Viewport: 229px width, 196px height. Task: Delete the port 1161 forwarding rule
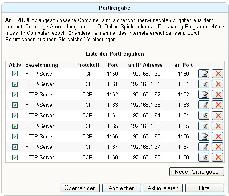click(217, 84)
